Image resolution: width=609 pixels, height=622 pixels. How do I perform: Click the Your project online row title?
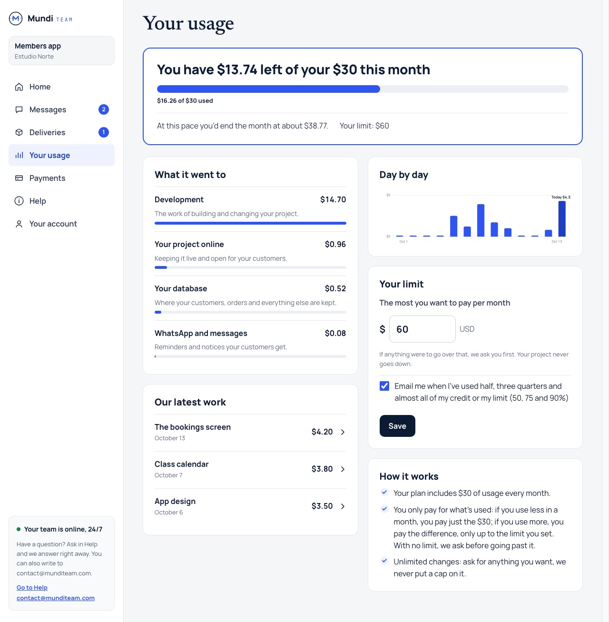pyautogui.click(x=189, y=244)
